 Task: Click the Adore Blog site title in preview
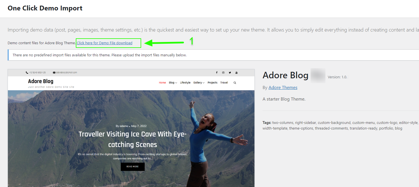point(41,81)
